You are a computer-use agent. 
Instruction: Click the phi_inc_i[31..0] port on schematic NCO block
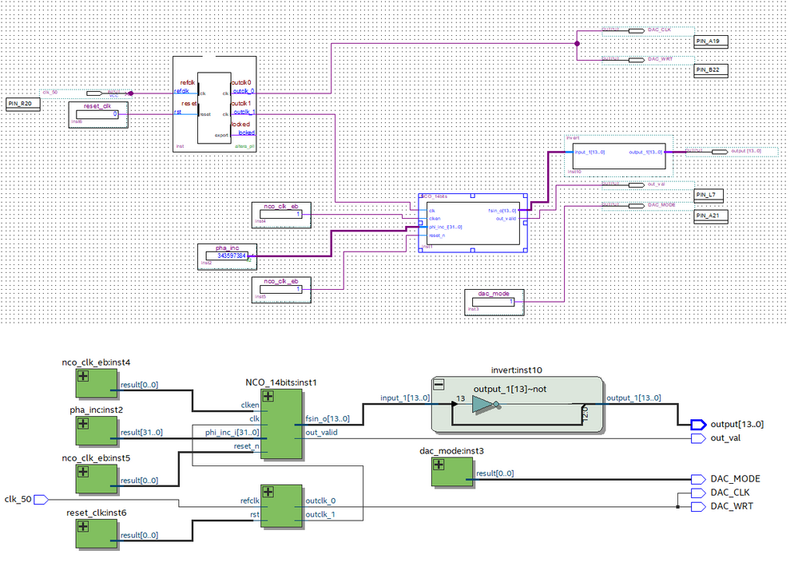[445, 227]
